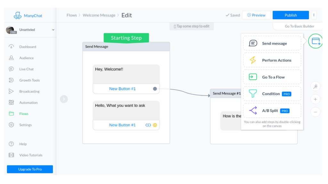Open Broadcasting in the sidebar
This screenshot has height=184, width=328.
(29, 91)
